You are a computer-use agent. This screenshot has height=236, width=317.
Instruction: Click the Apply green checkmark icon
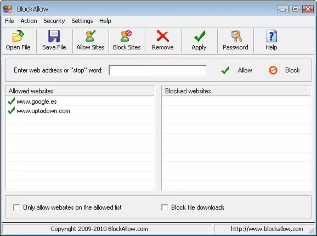point(199,36)
